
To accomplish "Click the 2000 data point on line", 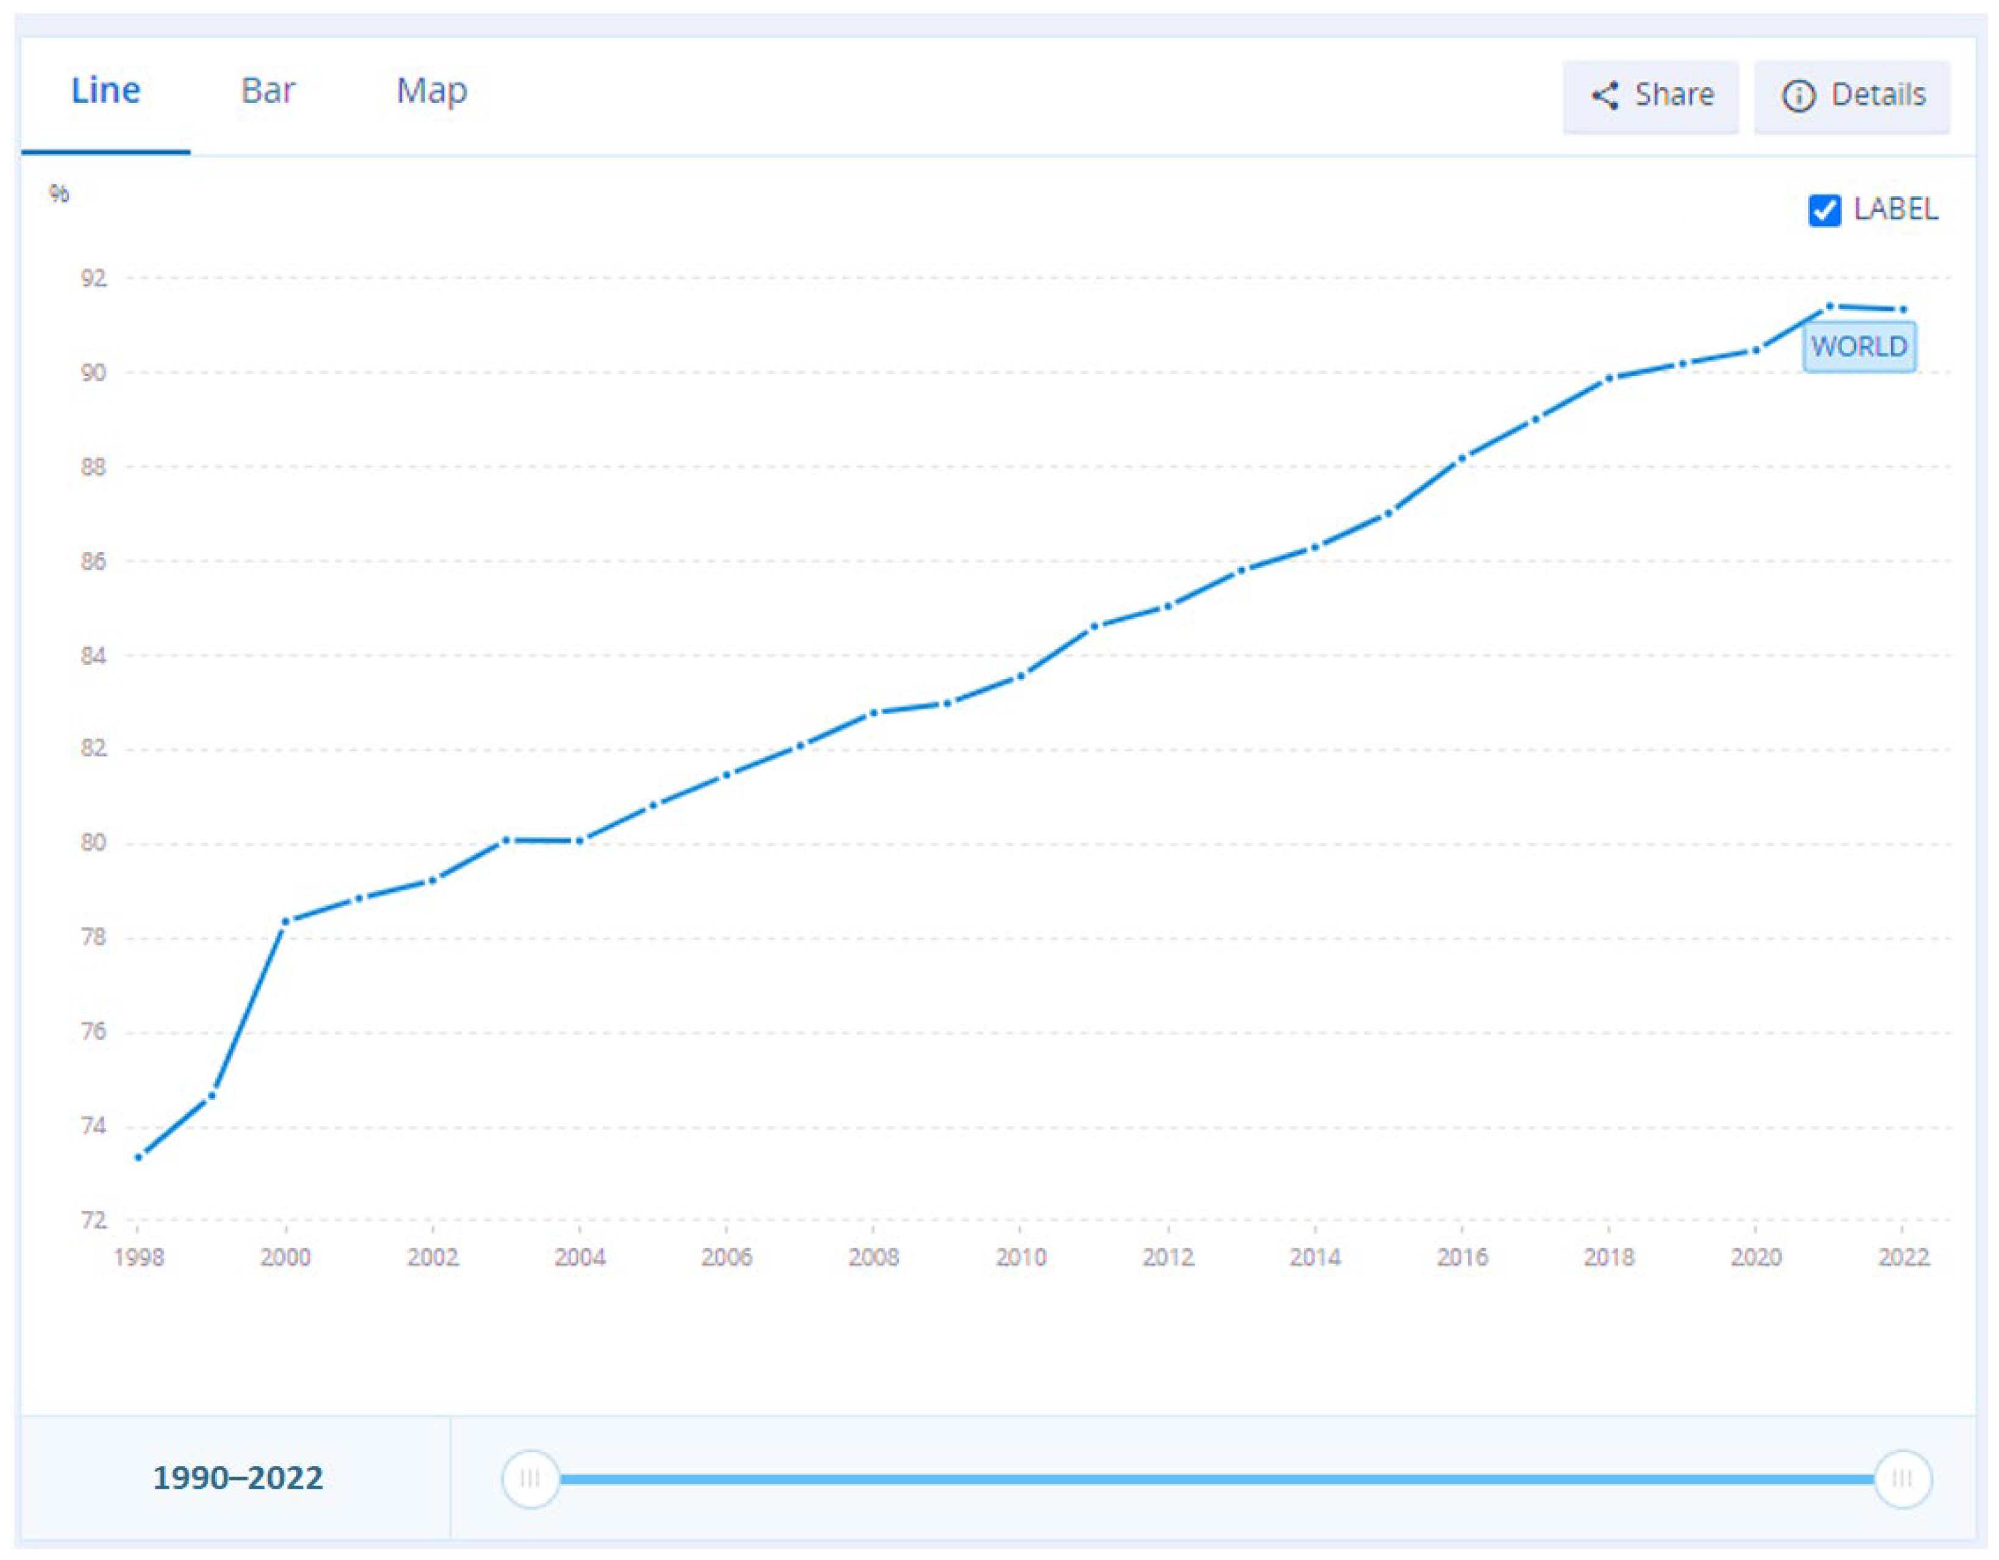I will click(286, 920).
